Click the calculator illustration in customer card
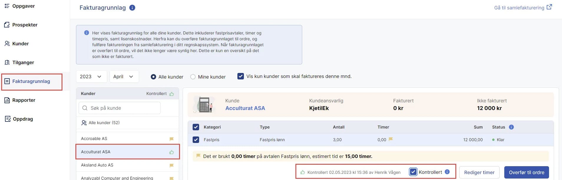Image resolution: width=562 pixels, height=180 pixels. point(204,105)
